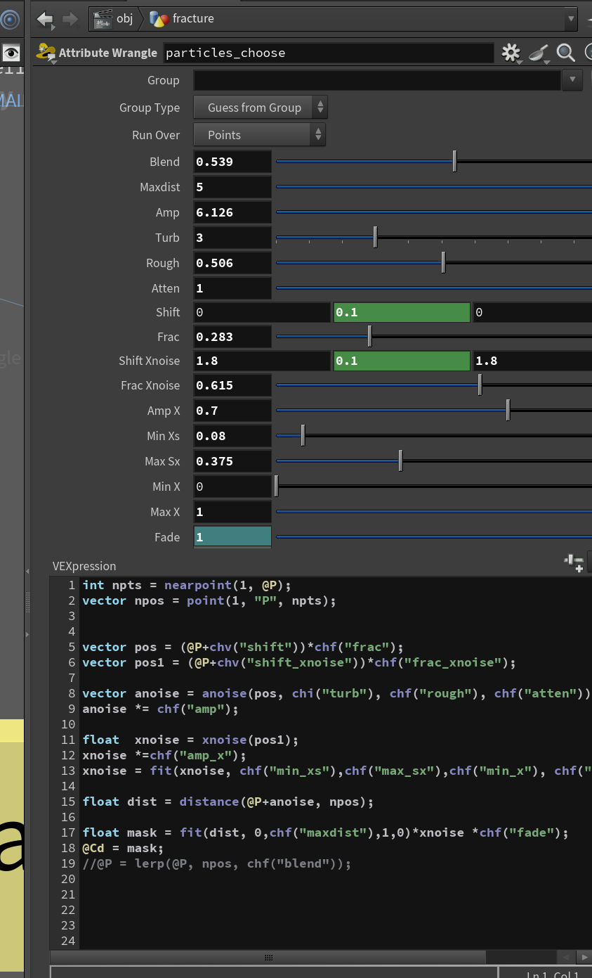Image resolution: width=592 pixels, height=978 pixels.
Task: Click the obj network icon in path
Action: 103,19
